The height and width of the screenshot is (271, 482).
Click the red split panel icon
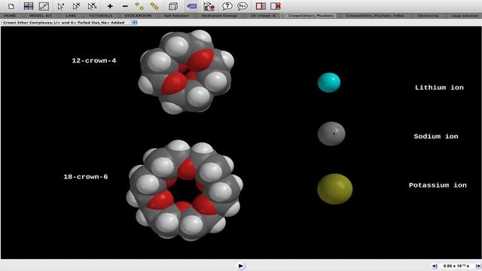pyautogui.click(x=261, y=6)
